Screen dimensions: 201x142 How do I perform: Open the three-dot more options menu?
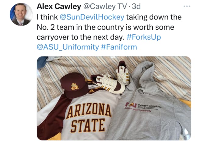[187, 6]
